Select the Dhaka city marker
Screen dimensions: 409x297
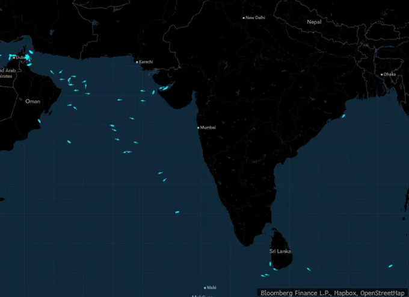click(381, 75)
